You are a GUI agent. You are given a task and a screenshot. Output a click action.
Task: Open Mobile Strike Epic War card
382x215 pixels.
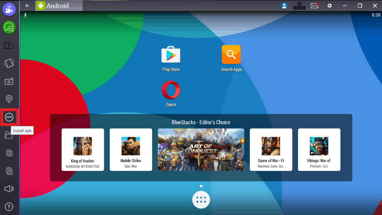131,150
